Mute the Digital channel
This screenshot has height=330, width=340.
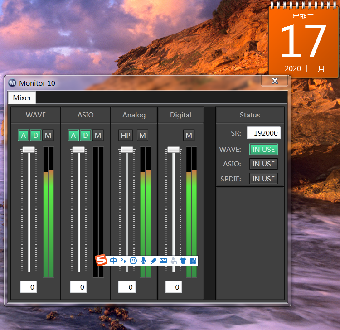pyautogui.click(x=189, y=135)
